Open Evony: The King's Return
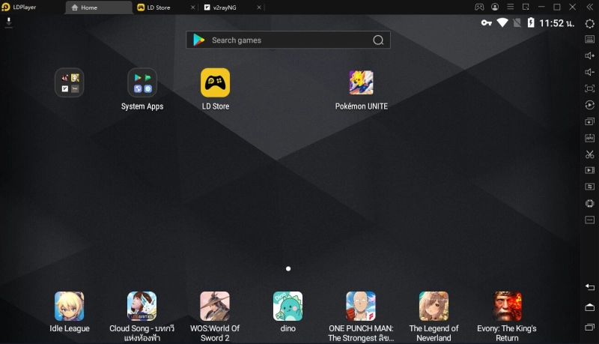Image resolution: width=599 pixels, height=344 pixels. [x=507, y=307]
